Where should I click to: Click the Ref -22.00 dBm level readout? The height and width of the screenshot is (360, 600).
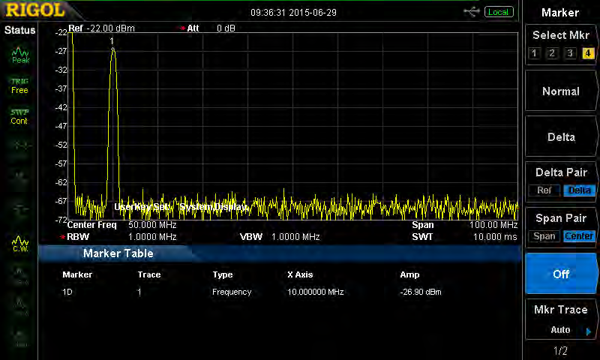point(101,28)
